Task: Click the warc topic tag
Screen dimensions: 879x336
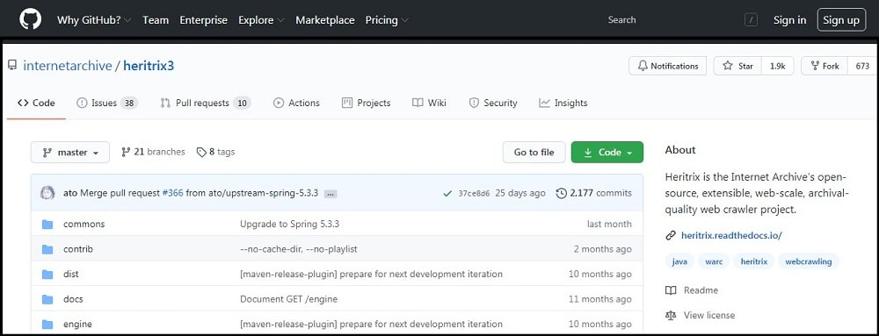Action: coord(714,261)
